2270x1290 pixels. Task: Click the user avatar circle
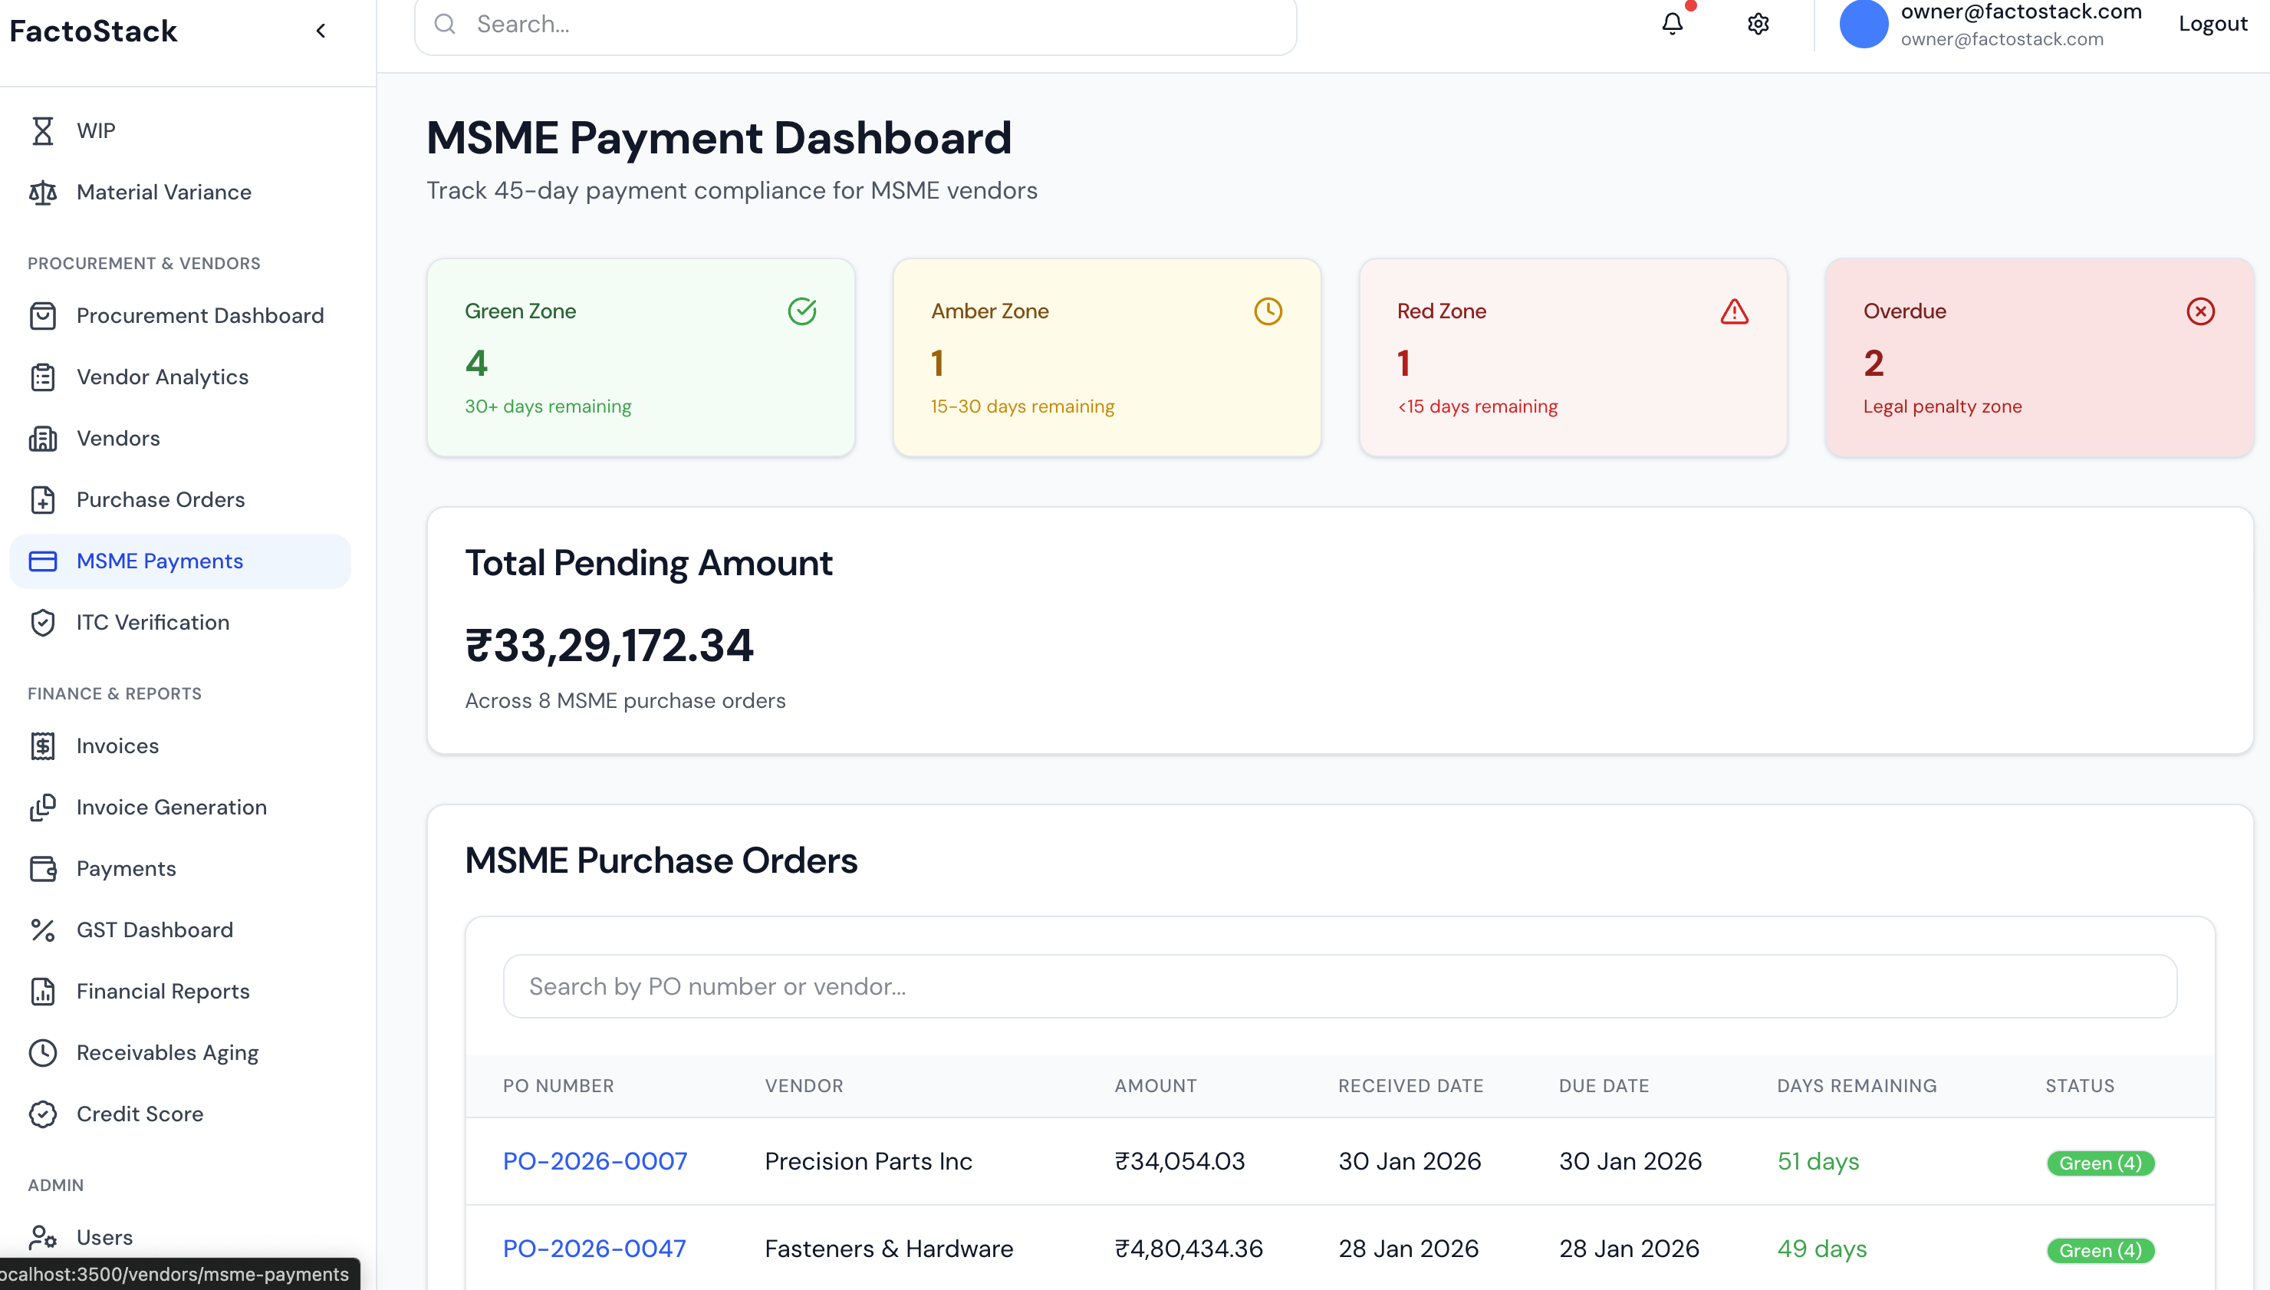1864,24
